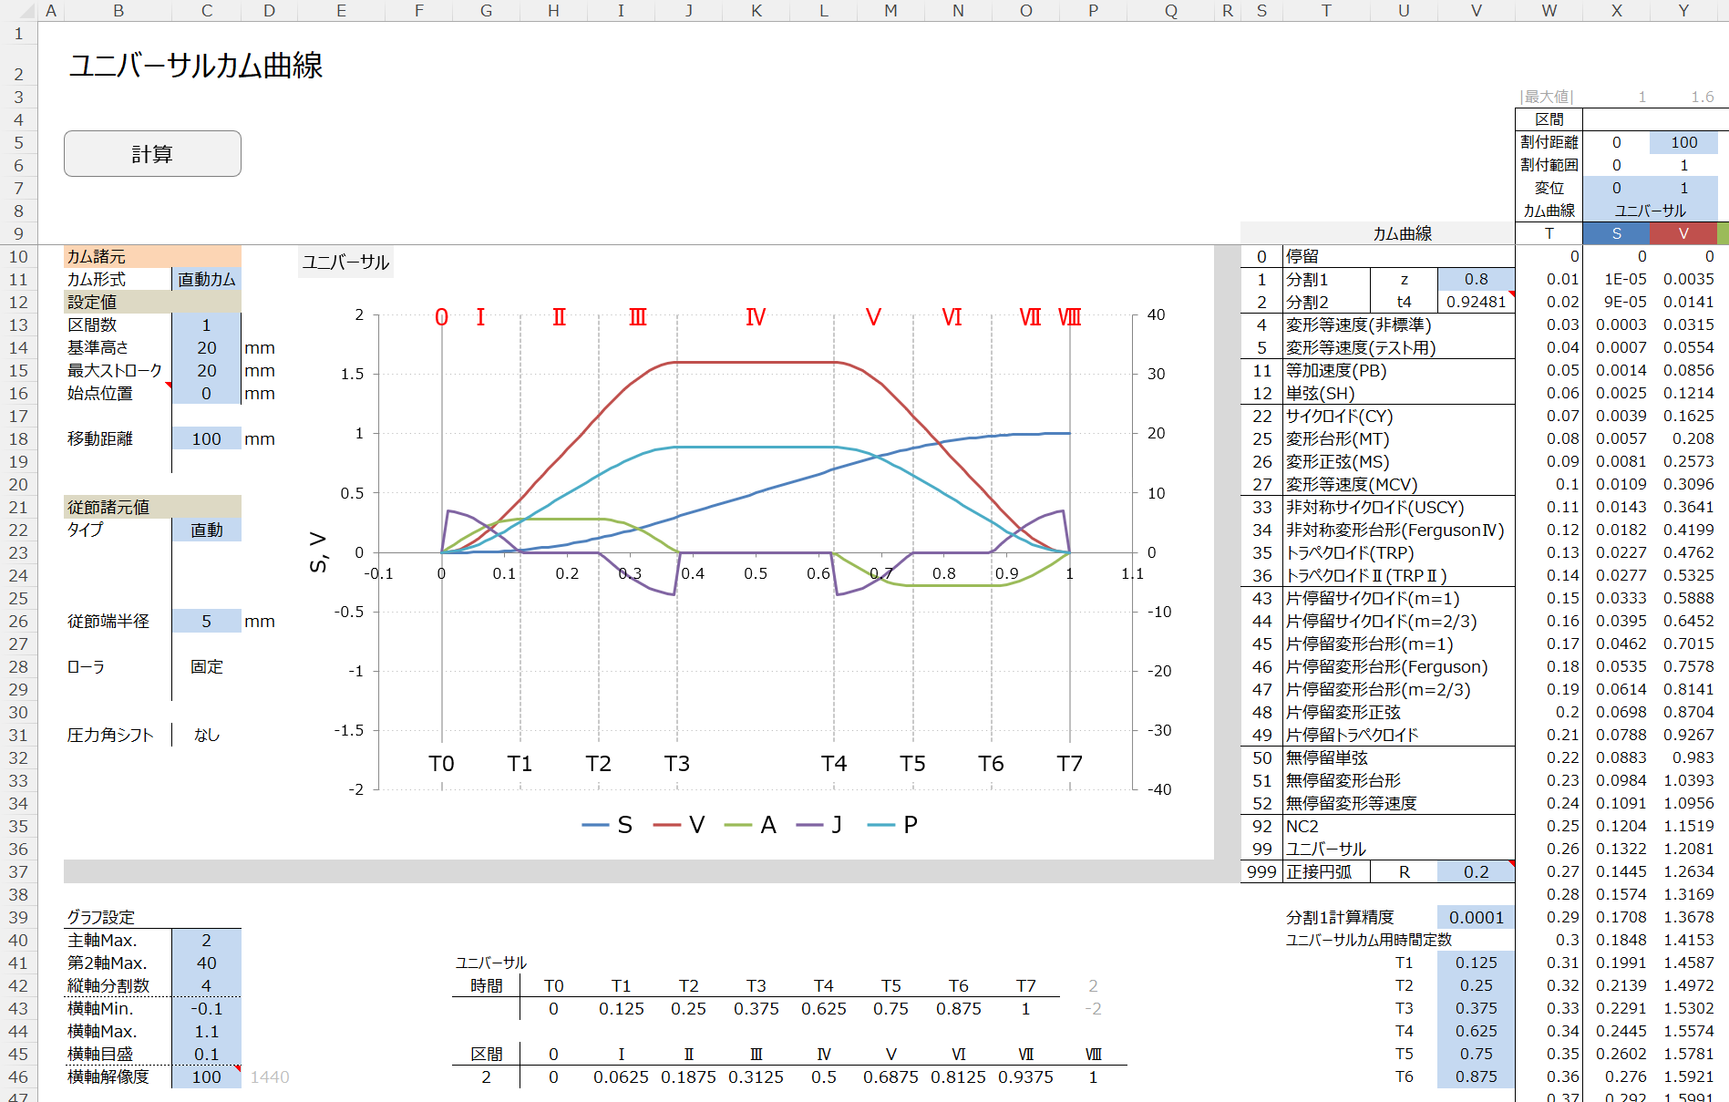This screenshot has width=1729, height=1102.
Task: Click the row 20 header
Action: pyautogui.click(x=18, y=485)
